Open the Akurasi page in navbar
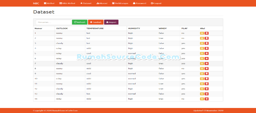 coord(102,3)
